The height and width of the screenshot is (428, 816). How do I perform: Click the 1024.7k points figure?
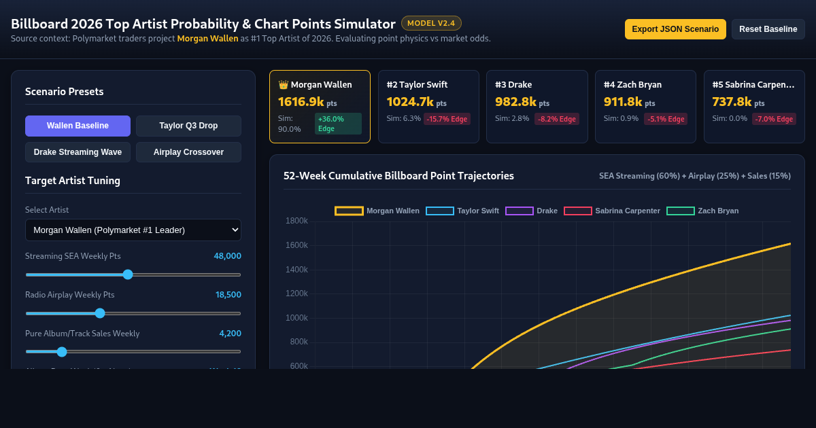[410, 102]
